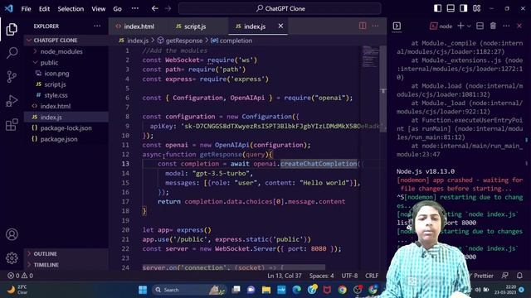Open the Manage gear icon

12,257
